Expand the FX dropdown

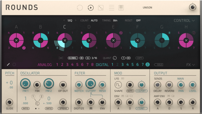(191, 65)
